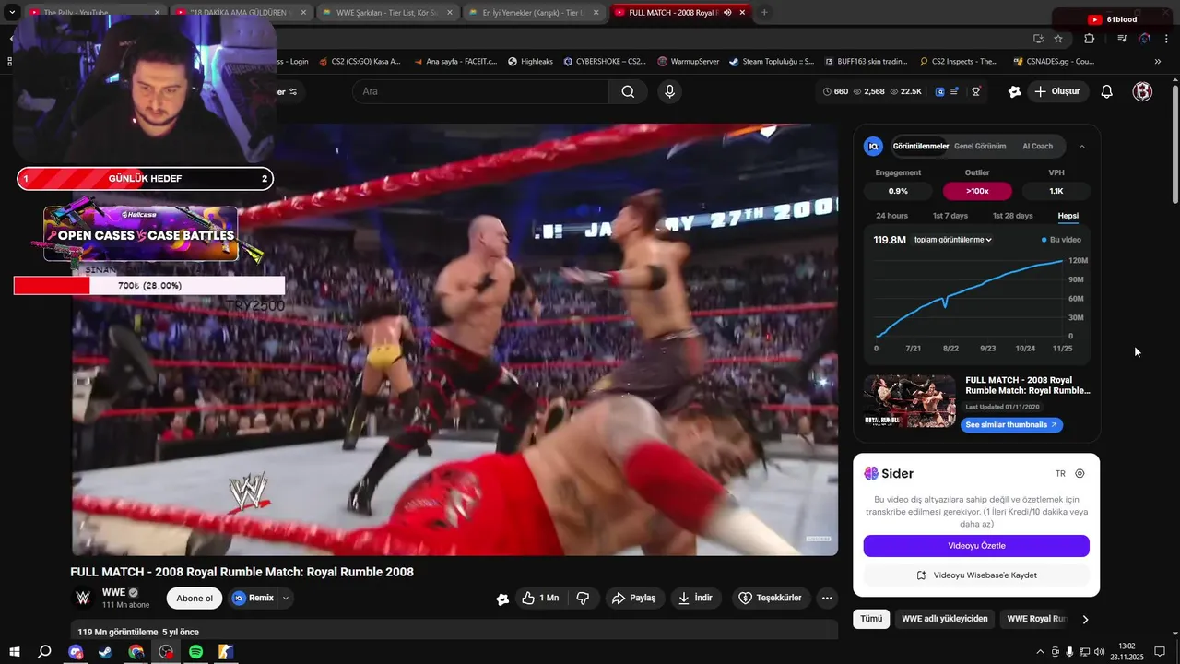Select 1st 7 days time range
Image resolution: width=1180 pixels, height=664 pixels.
click(x=950, y=216)
